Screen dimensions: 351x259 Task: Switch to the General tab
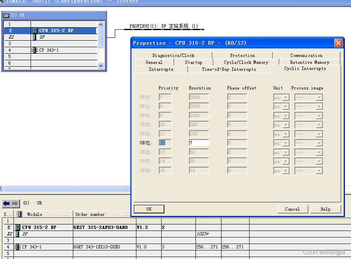[154, 62]
